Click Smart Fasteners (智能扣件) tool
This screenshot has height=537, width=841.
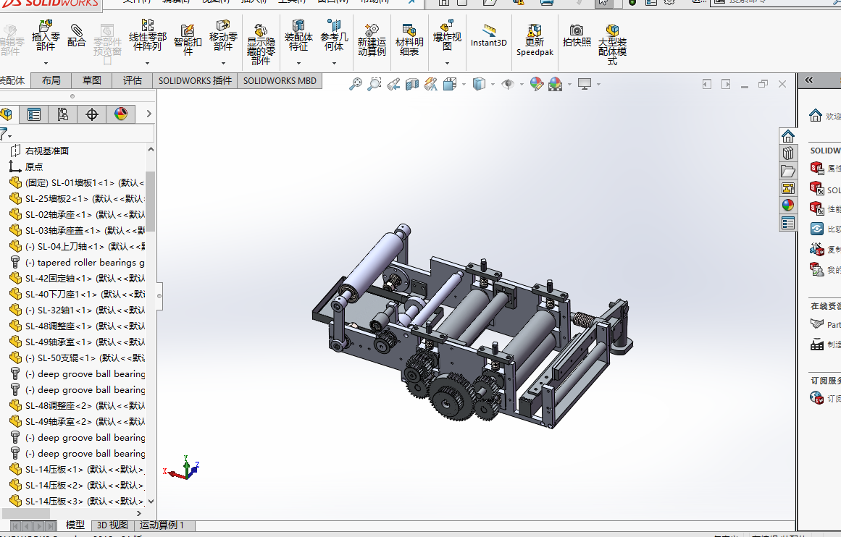(x=187, y=39)
